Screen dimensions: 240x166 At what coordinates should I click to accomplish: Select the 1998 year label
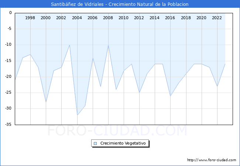pos(30,18)
